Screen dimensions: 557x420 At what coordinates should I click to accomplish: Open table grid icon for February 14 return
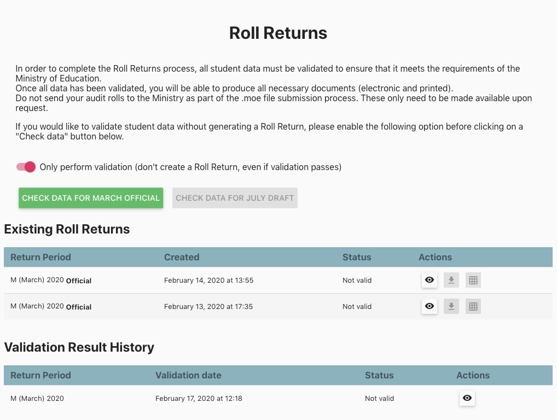click(x=473, y=280)
